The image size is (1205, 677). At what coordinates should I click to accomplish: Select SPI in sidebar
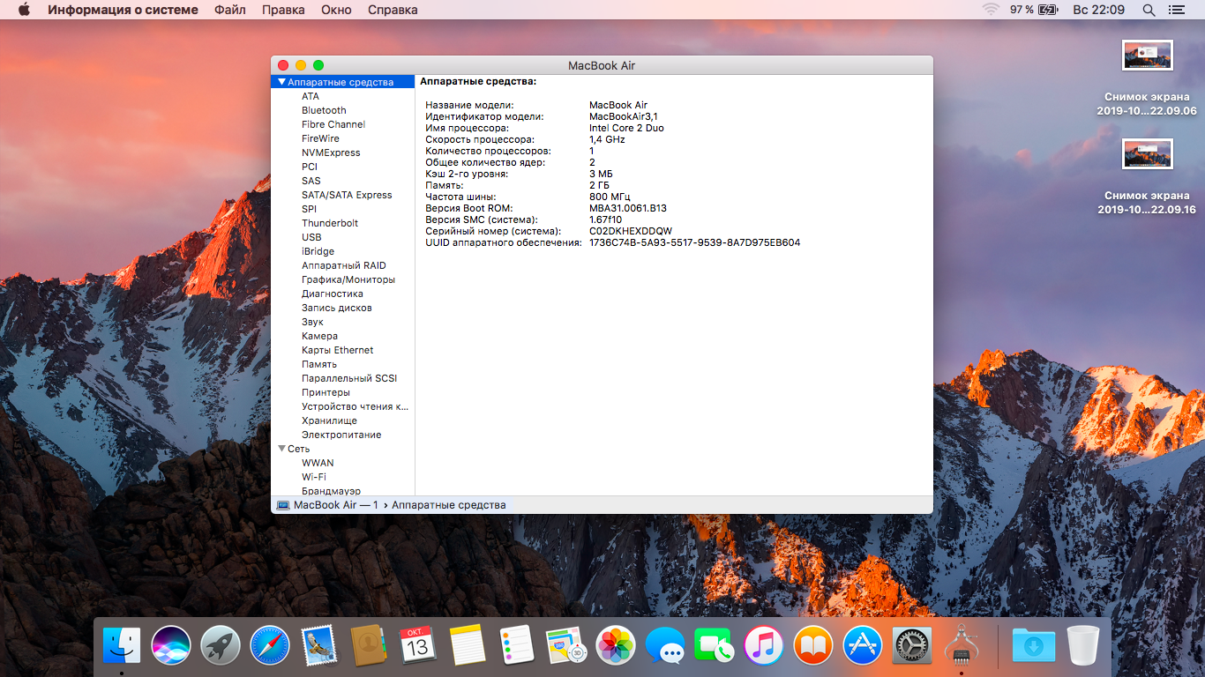(309, 209)
